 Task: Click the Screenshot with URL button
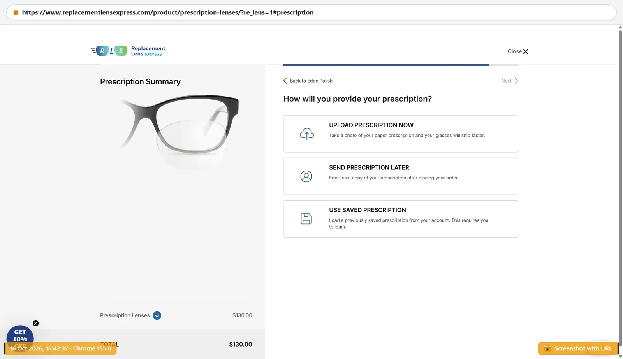coord(578,348)
